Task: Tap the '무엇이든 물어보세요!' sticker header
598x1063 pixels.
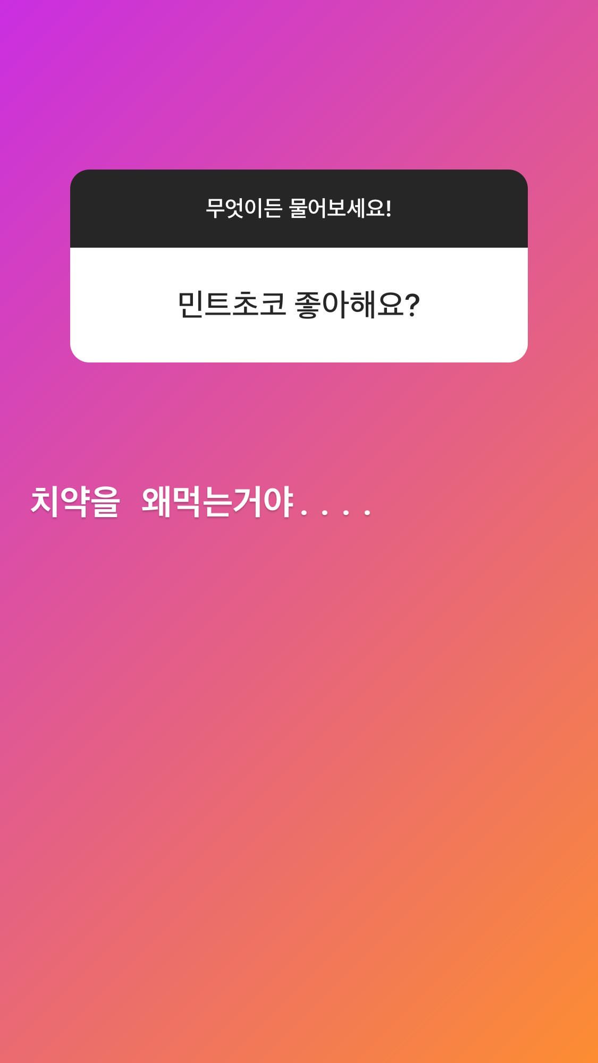Action: point(299,208)
